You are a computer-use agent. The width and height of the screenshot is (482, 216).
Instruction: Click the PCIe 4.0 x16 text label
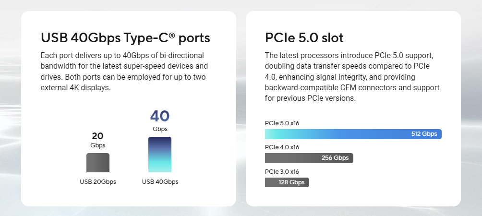[x=282, y=147]
